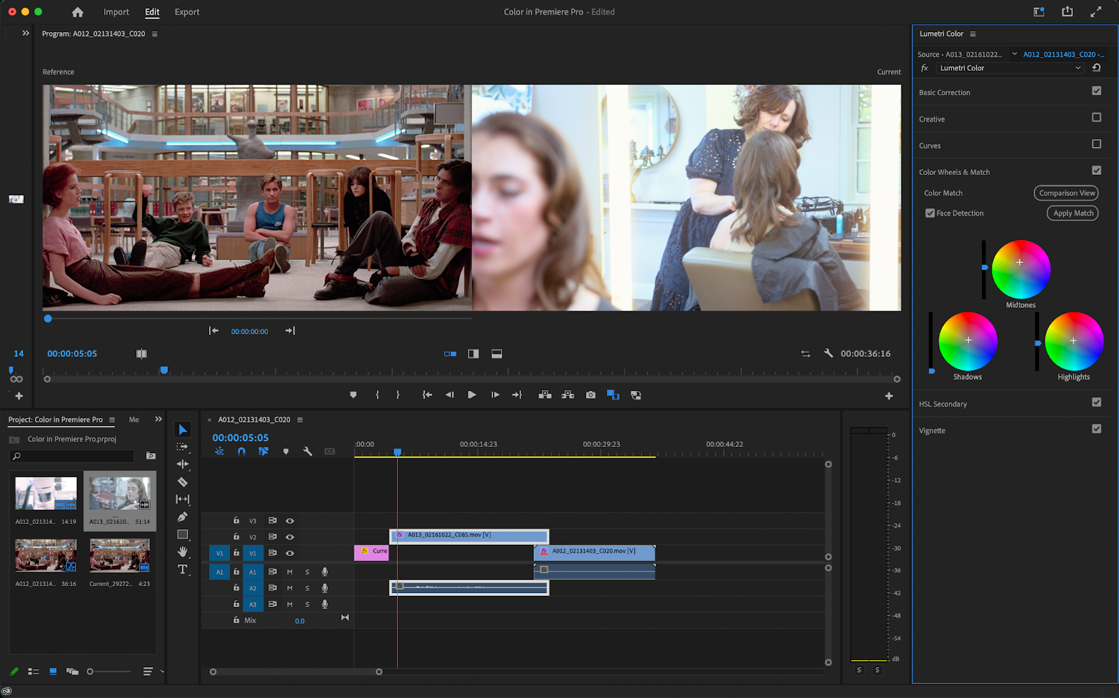
Task: Select the Ripple Edit tool
Action: click(x=183, y=464)
